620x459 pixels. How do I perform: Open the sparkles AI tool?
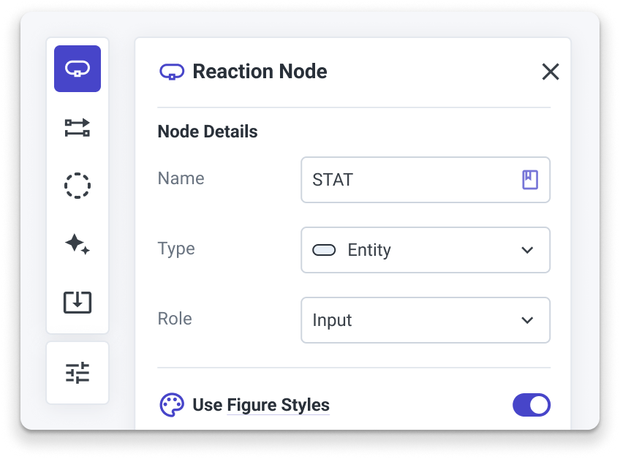point(77,244)
